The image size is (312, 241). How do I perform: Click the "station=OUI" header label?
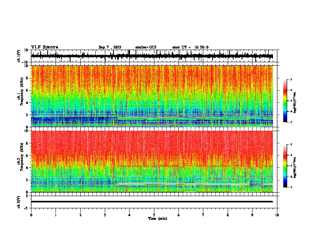pyautogui.click(x=146, y=47)
